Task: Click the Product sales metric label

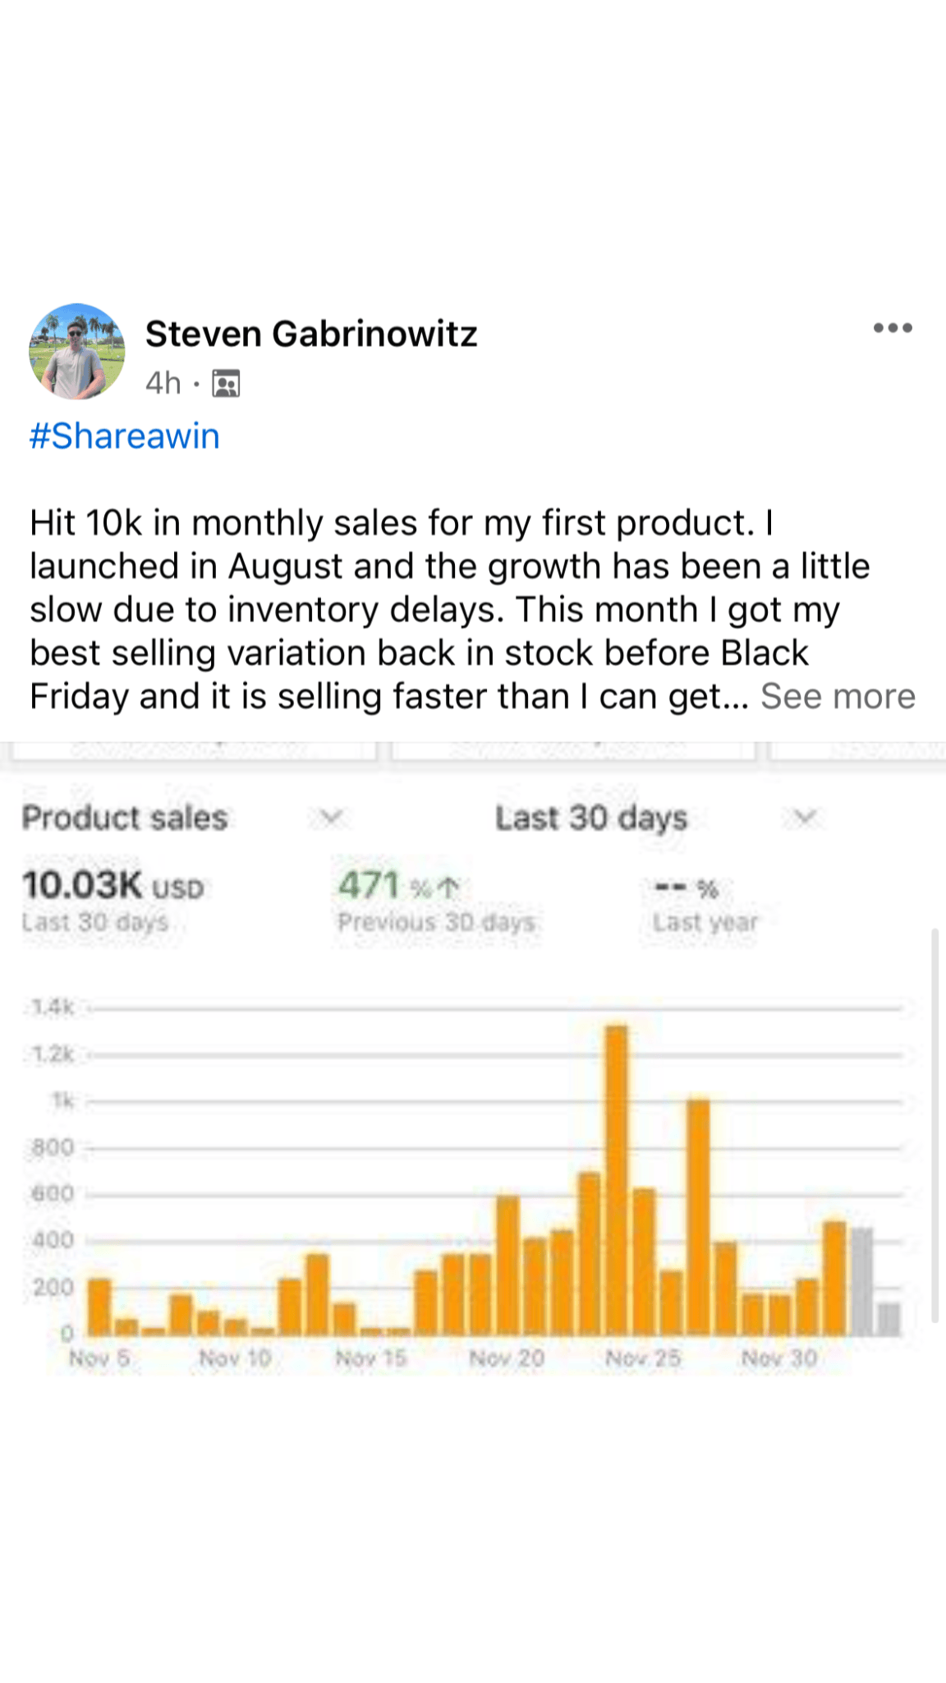Action: coord(125,818)
